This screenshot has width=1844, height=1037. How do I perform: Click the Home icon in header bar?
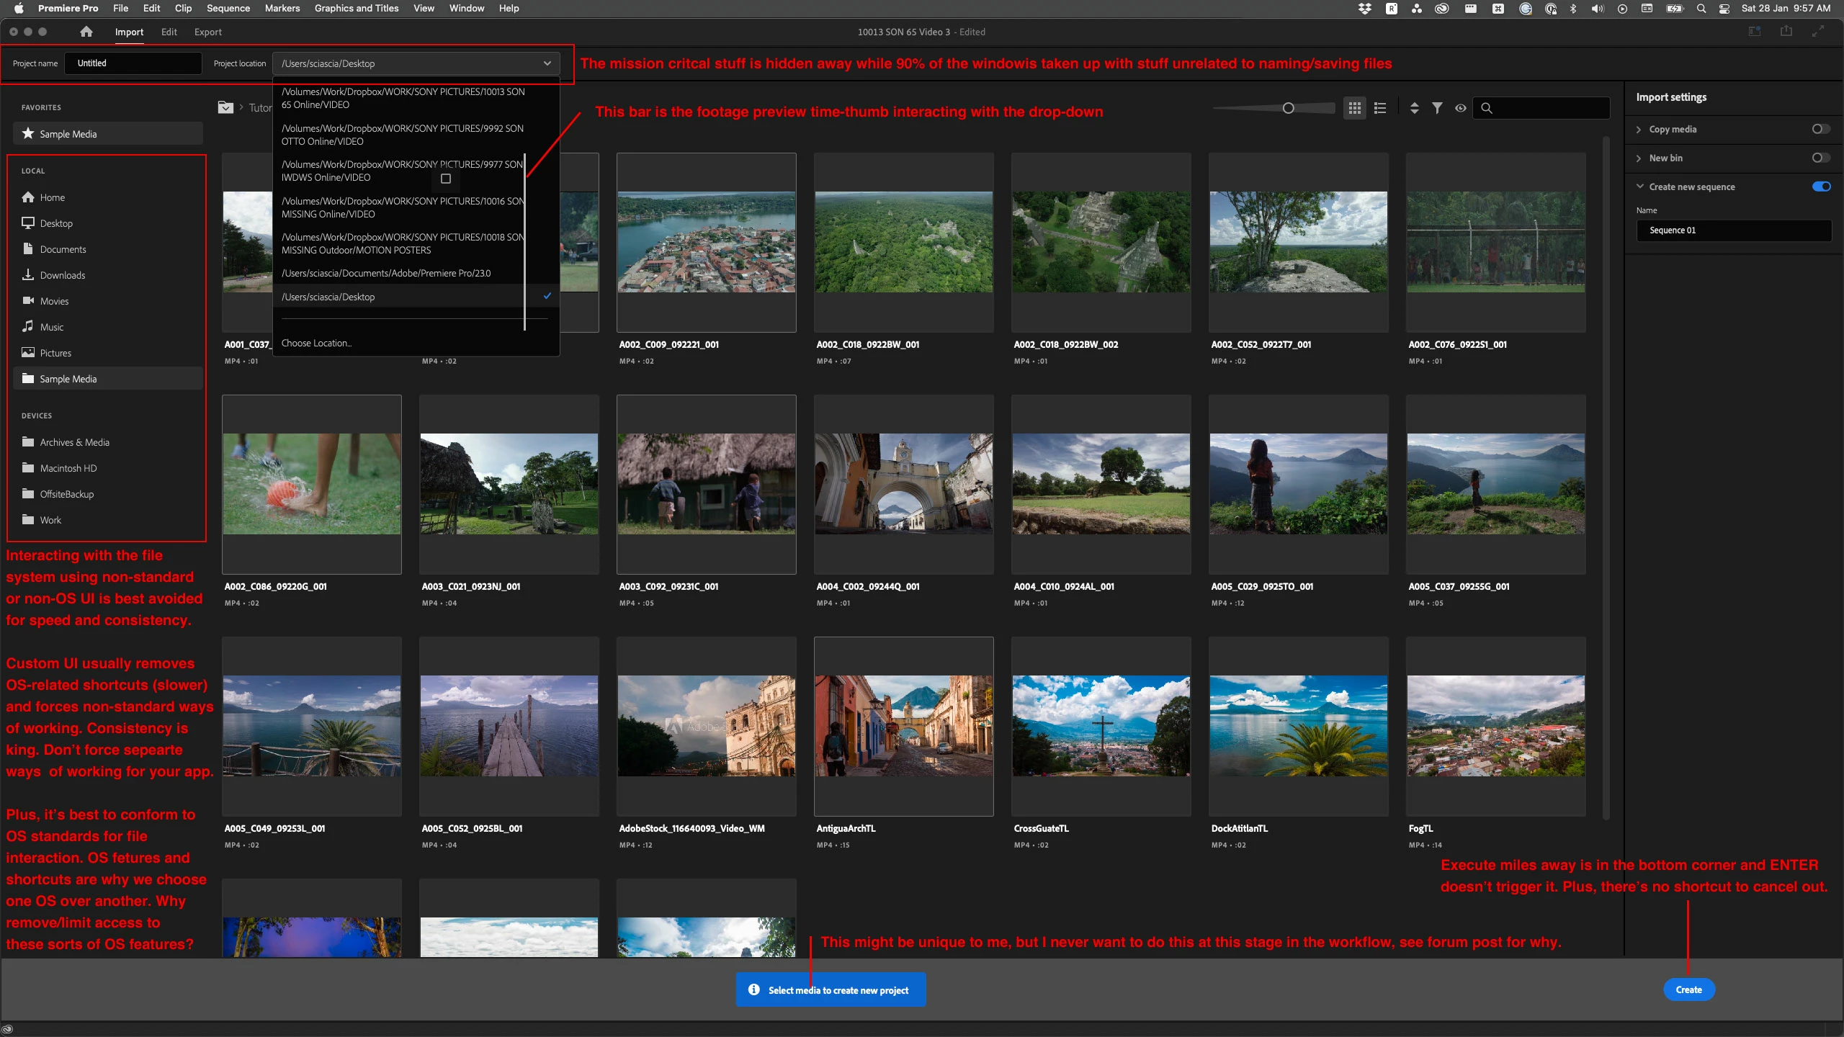(x=86, y=32)
